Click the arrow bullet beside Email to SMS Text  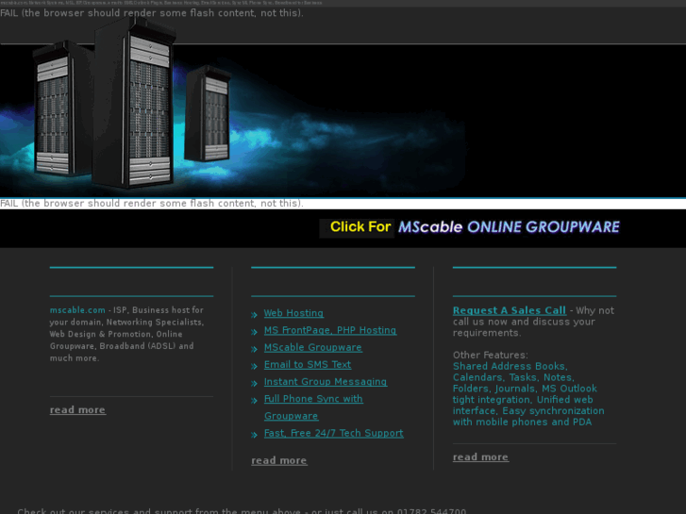[254, 366]
